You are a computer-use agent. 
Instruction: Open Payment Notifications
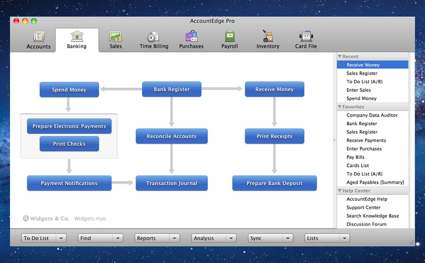[69, 183]
